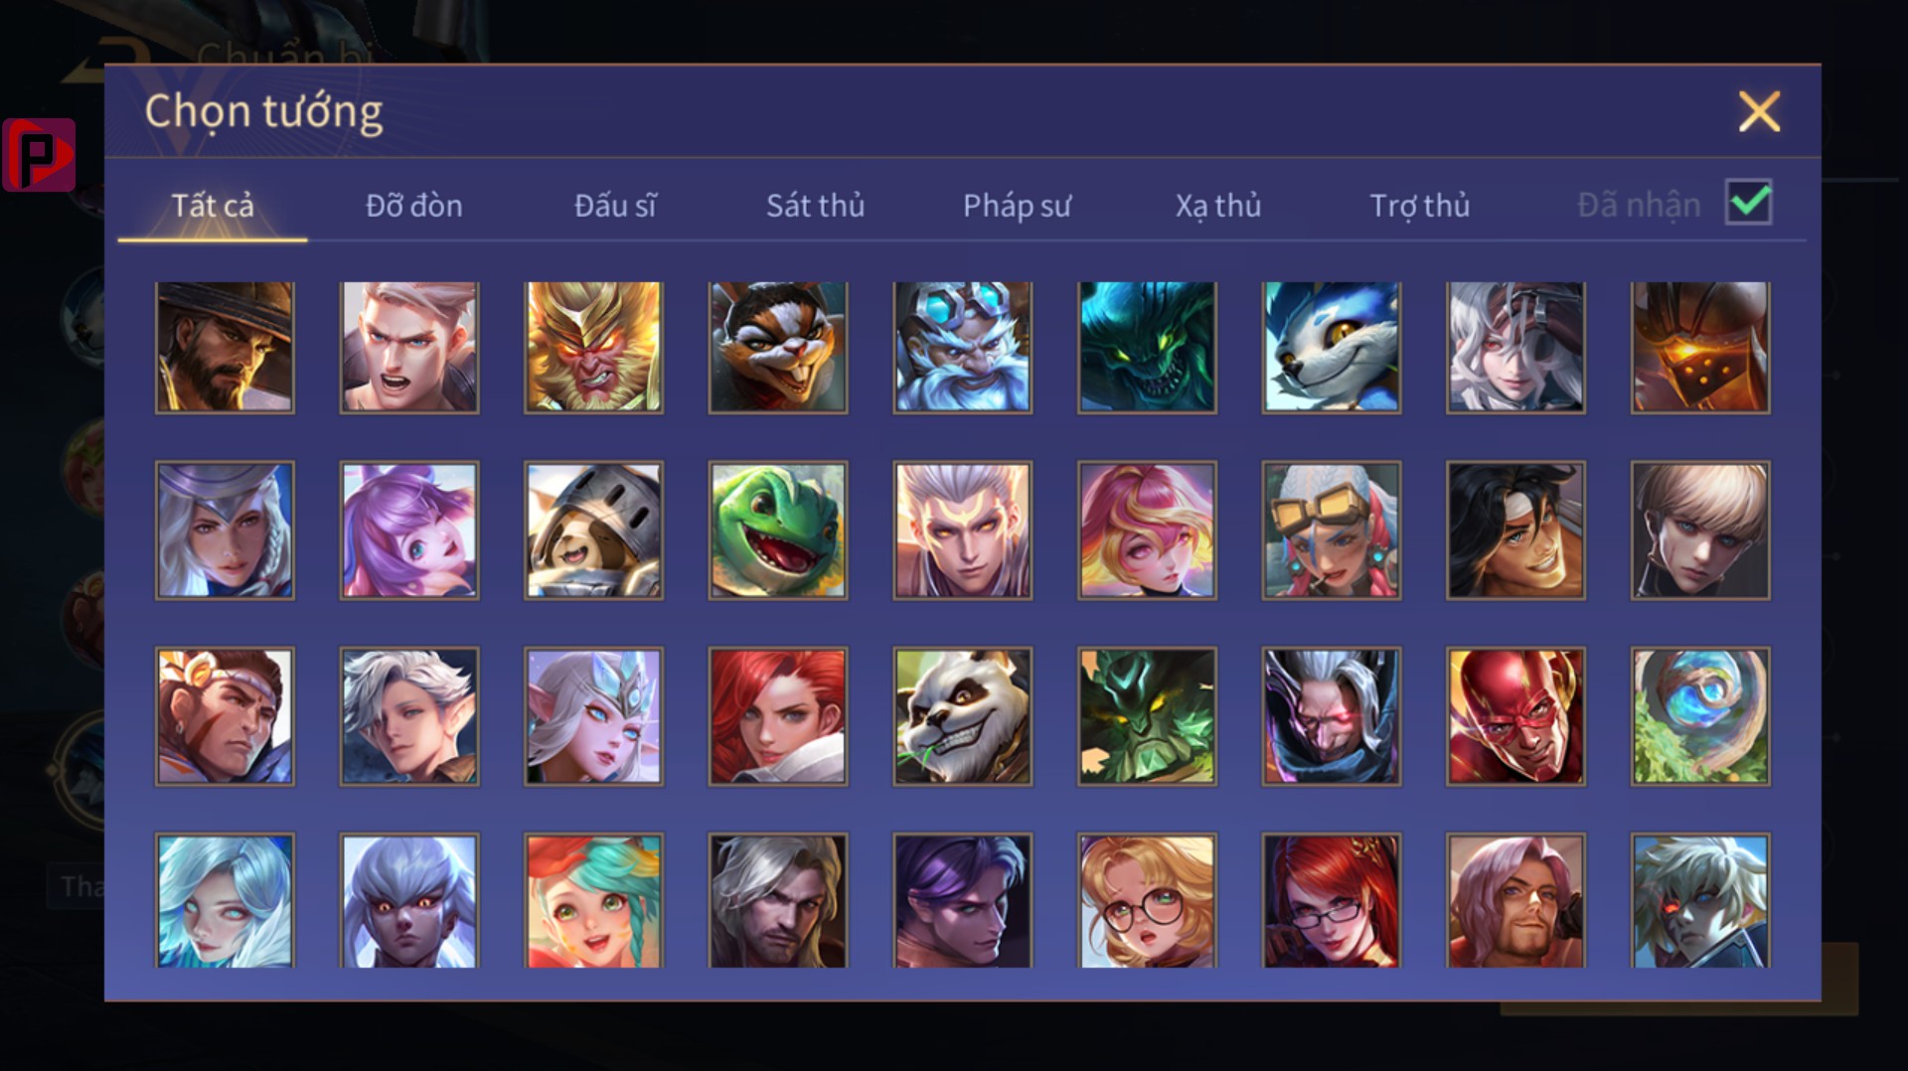Close the Chọn tướng dialog
The height and width of the screenshot is (1071, 1908).
click(x=1759, y=111)
